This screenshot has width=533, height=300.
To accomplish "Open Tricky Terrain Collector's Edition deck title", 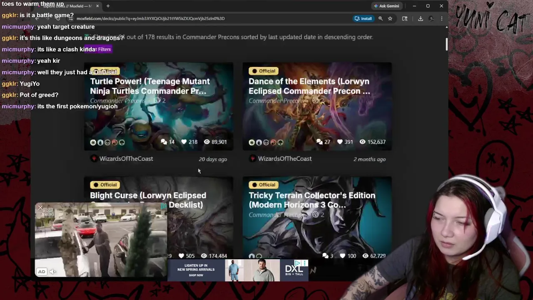I will pos(312,200).
